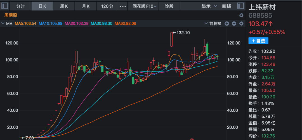Switch to 分时 intraday chart tab

click(20, 6)
